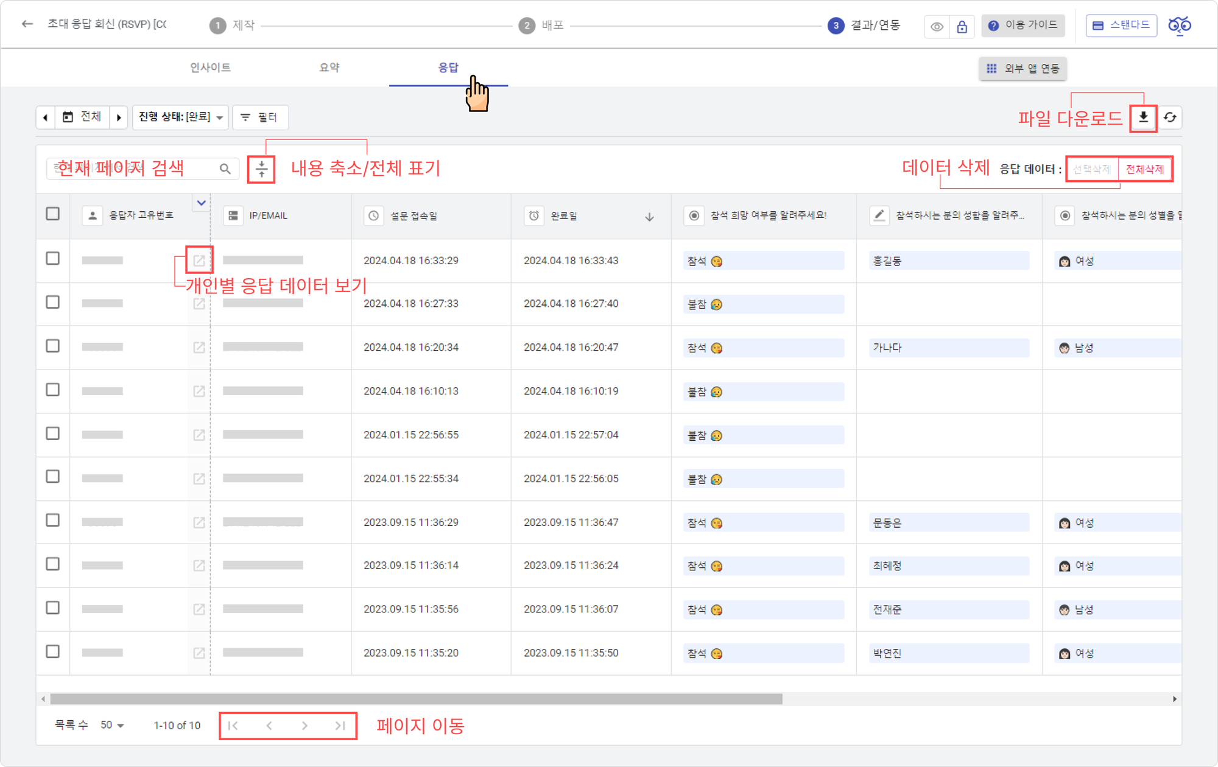Sort by 완료일 using the down arrow
1218x767 pixels.
pos(649,217)
